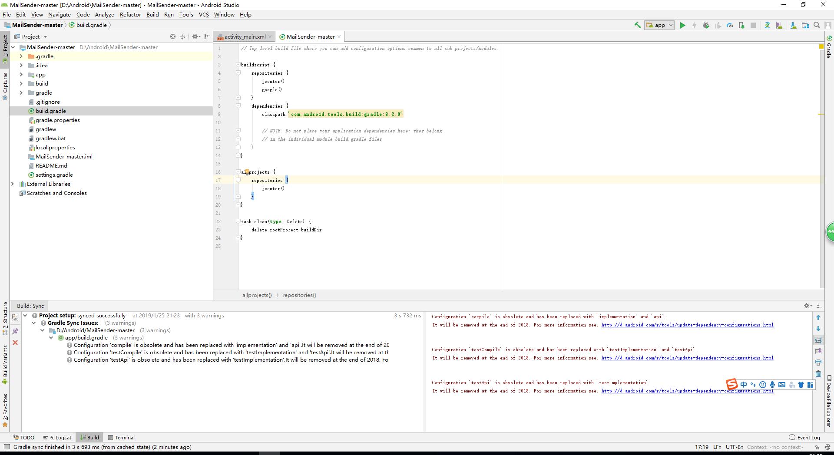Viewport: 834px width, 455px height.
Task: Open the Project panel settings gear
Action: (x=196, y=36)
